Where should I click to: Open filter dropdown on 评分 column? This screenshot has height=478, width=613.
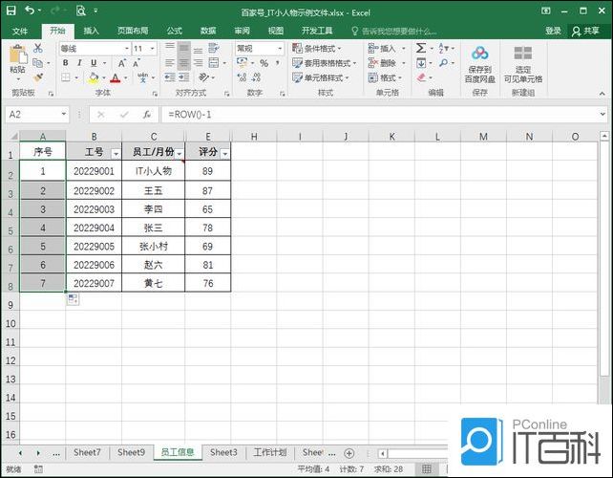(224, 153)
